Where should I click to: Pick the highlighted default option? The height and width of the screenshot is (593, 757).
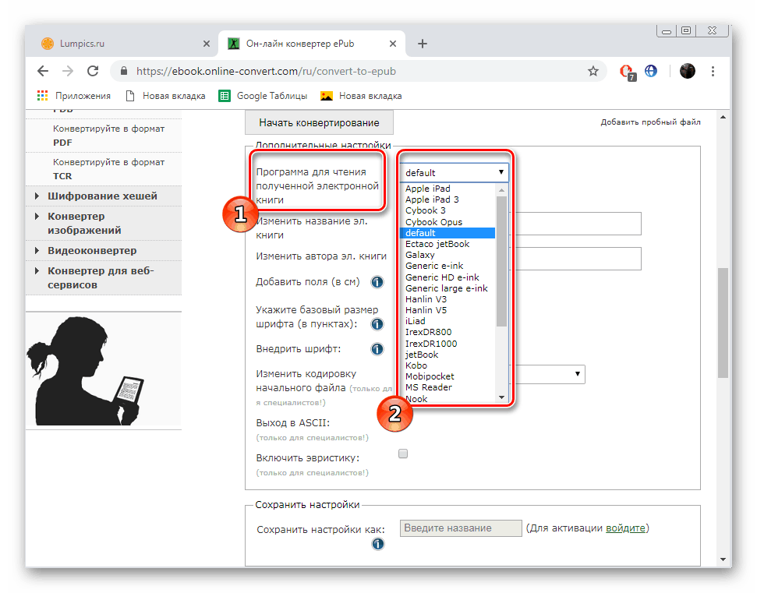point(447,233)
